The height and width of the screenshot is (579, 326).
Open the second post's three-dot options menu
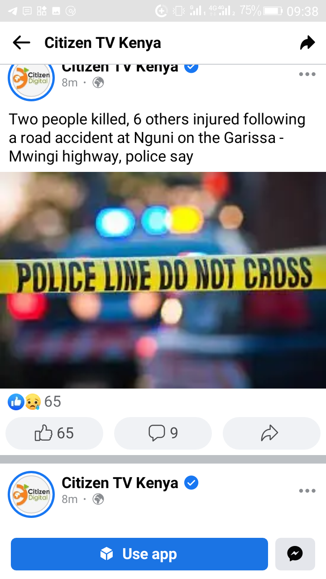point(307,491)
